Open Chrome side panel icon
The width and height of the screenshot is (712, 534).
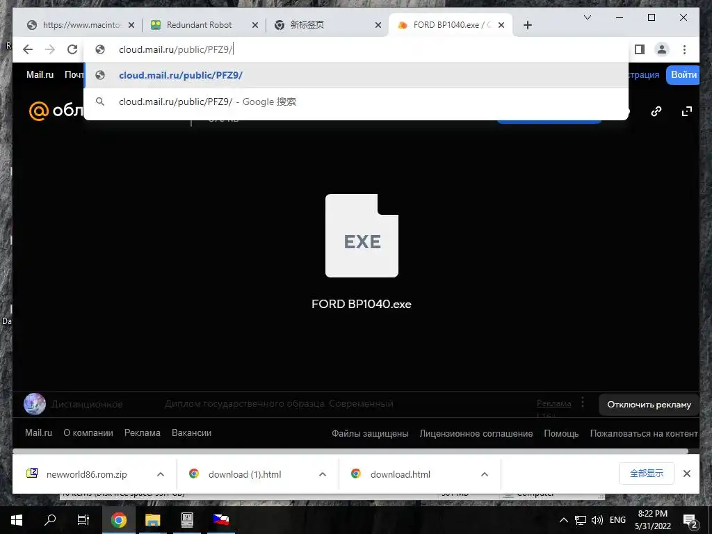click(x=640, y=49)
